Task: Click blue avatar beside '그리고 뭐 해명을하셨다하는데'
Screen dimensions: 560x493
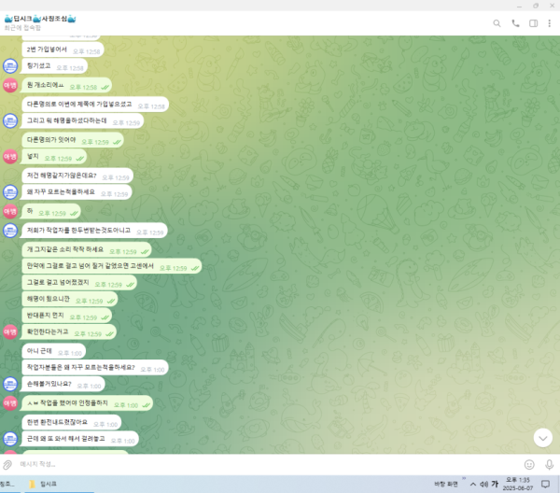Action: [x=10, y=121]
